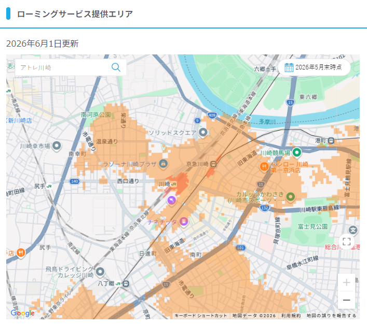Click チネチッタ purple pin
The height and width of the screenshot is (325, 367).
(x=184, y=221)
